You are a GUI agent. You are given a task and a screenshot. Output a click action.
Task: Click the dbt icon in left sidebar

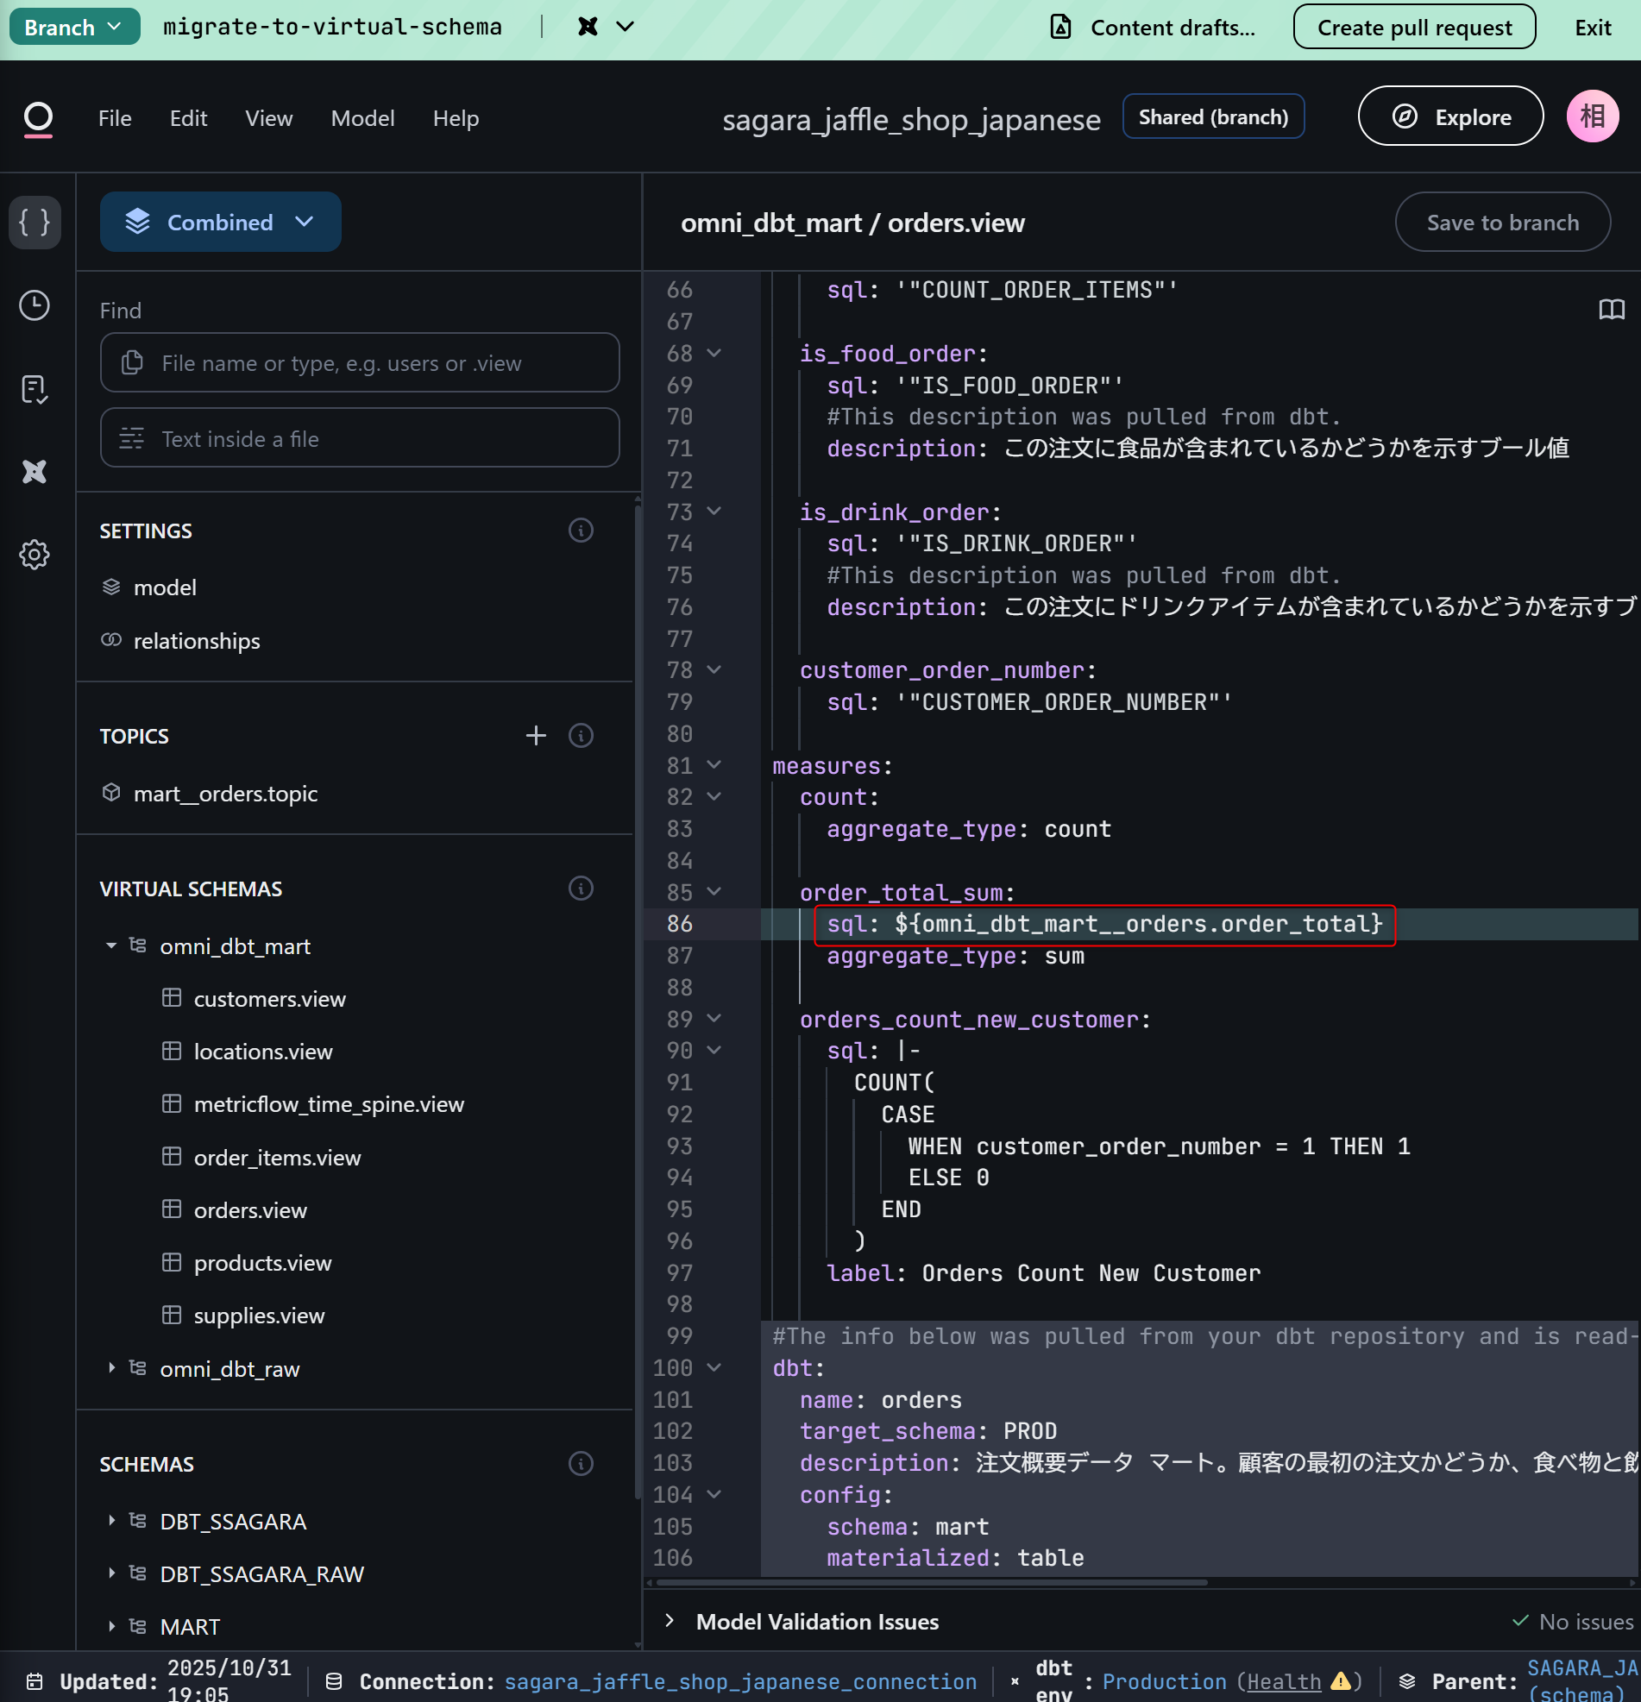(x=35, y=472)
